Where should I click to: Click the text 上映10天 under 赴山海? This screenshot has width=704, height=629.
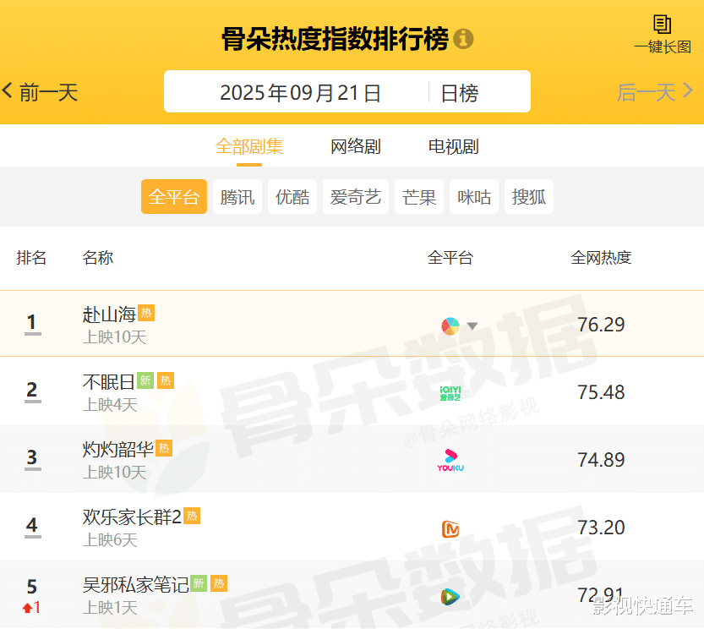point(115,337)
